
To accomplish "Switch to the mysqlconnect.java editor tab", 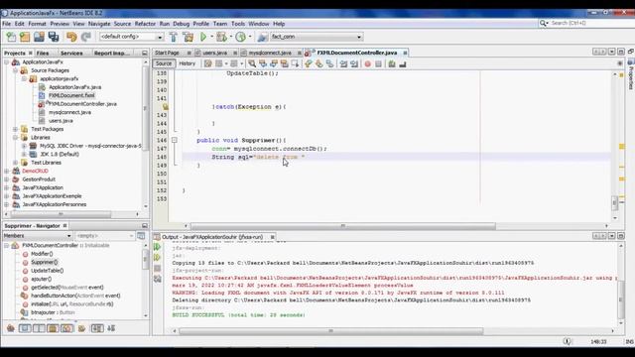I will point(270,53).
